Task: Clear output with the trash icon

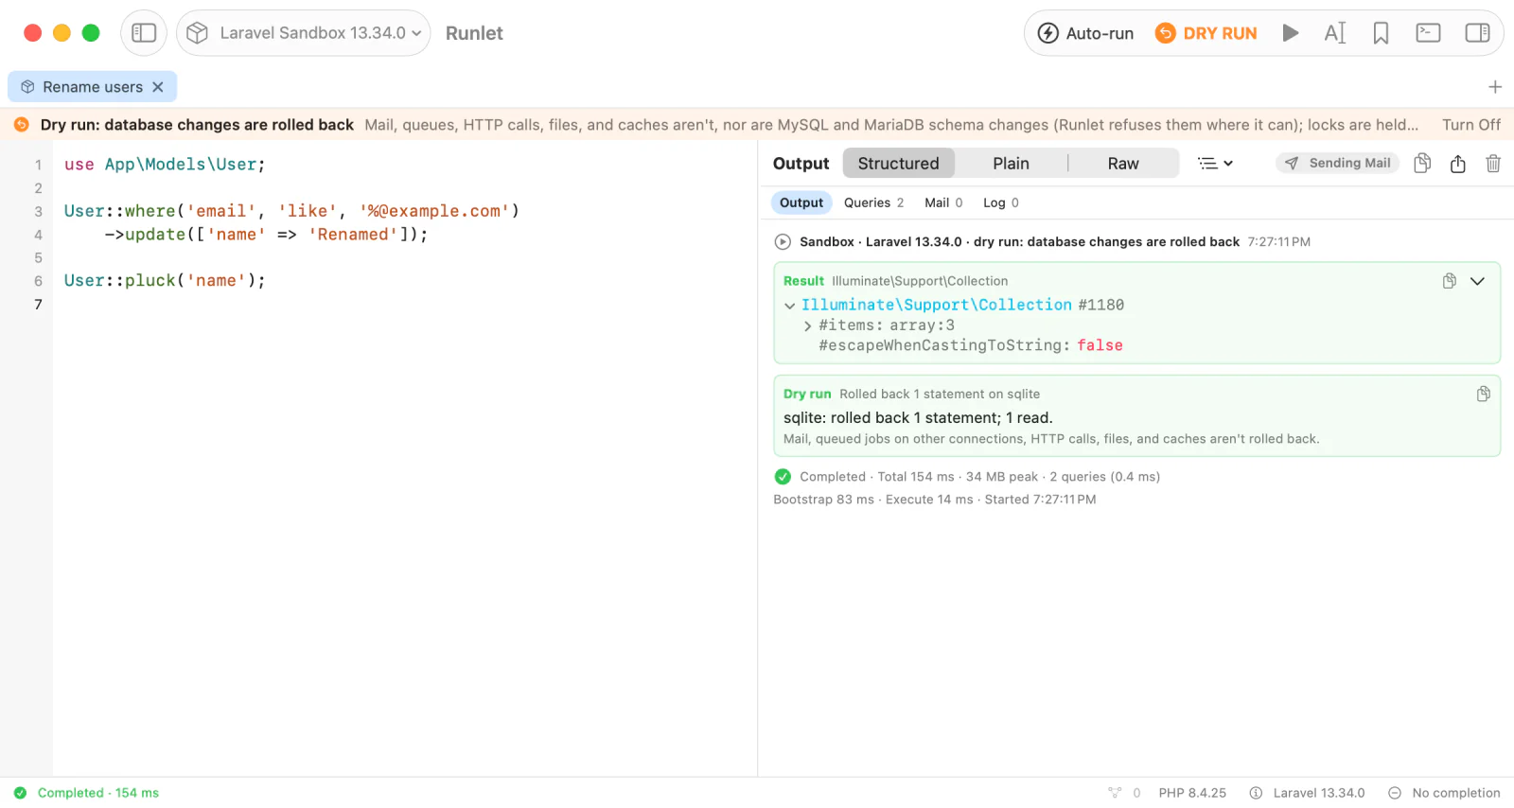Action: pos(1493,163)
